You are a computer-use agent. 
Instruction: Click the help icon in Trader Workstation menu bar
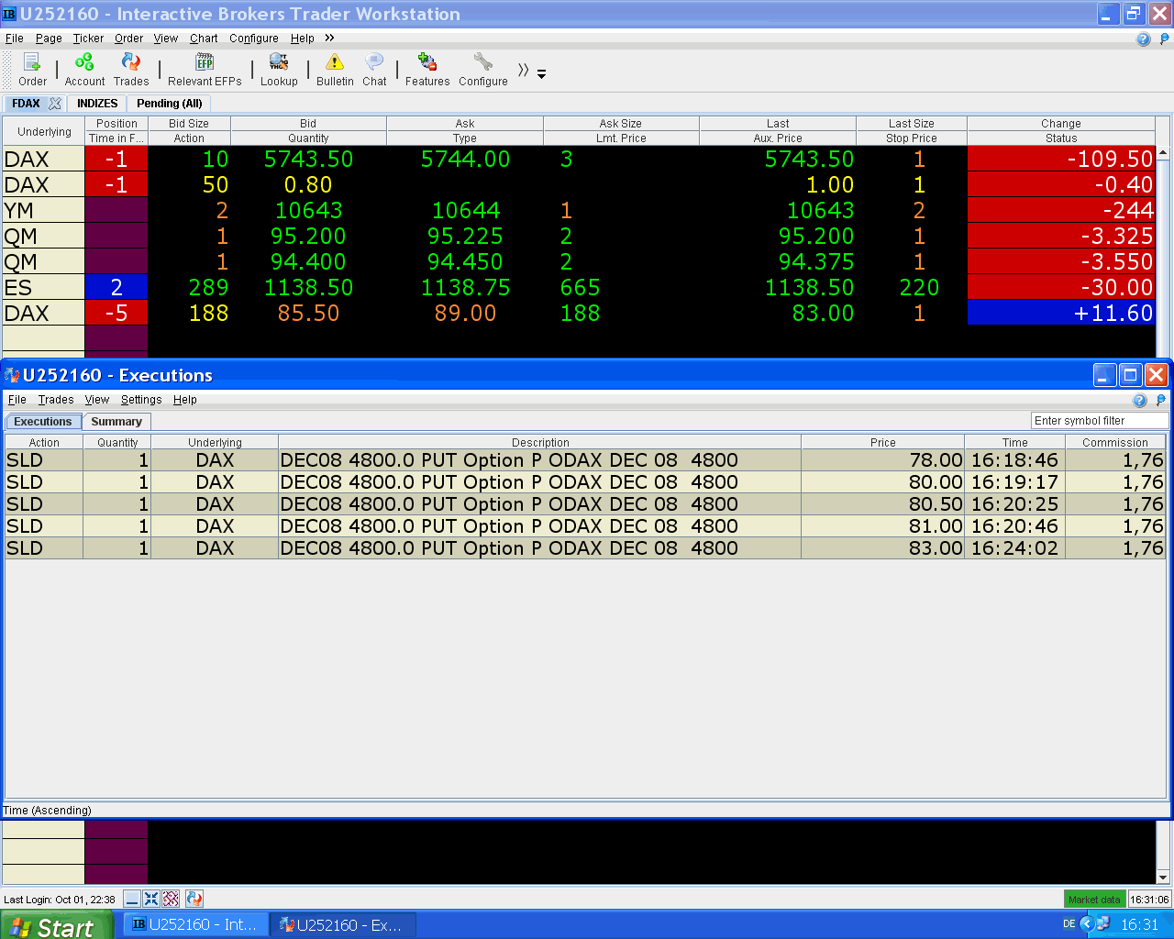[x=1143, y=39]
